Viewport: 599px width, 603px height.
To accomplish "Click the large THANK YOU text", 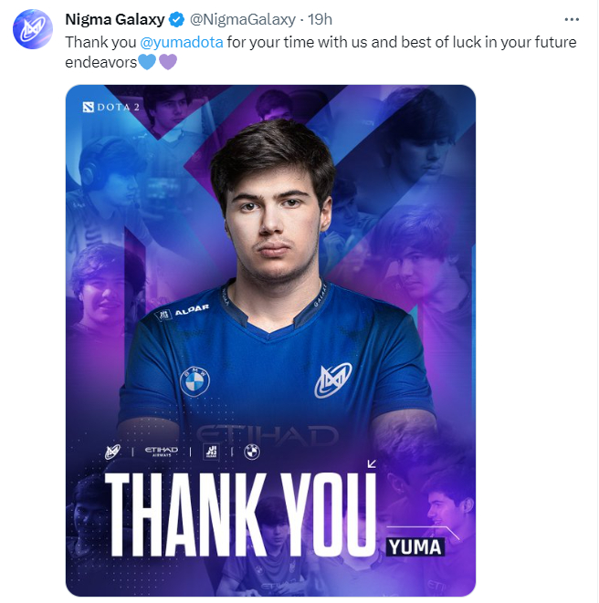I will coord(240,515).
